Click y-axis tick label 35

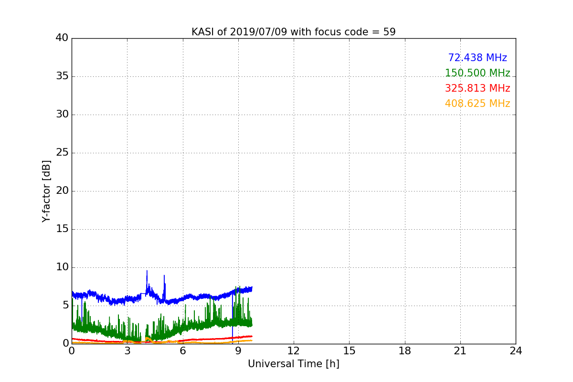click(x=62, y=76)
